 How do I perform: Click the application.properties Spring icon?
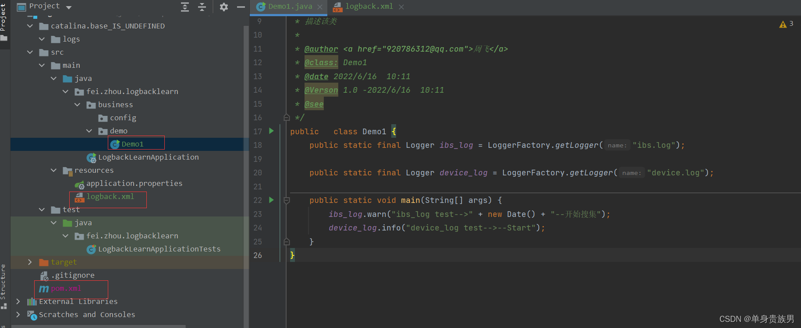(x=79, y=185)
